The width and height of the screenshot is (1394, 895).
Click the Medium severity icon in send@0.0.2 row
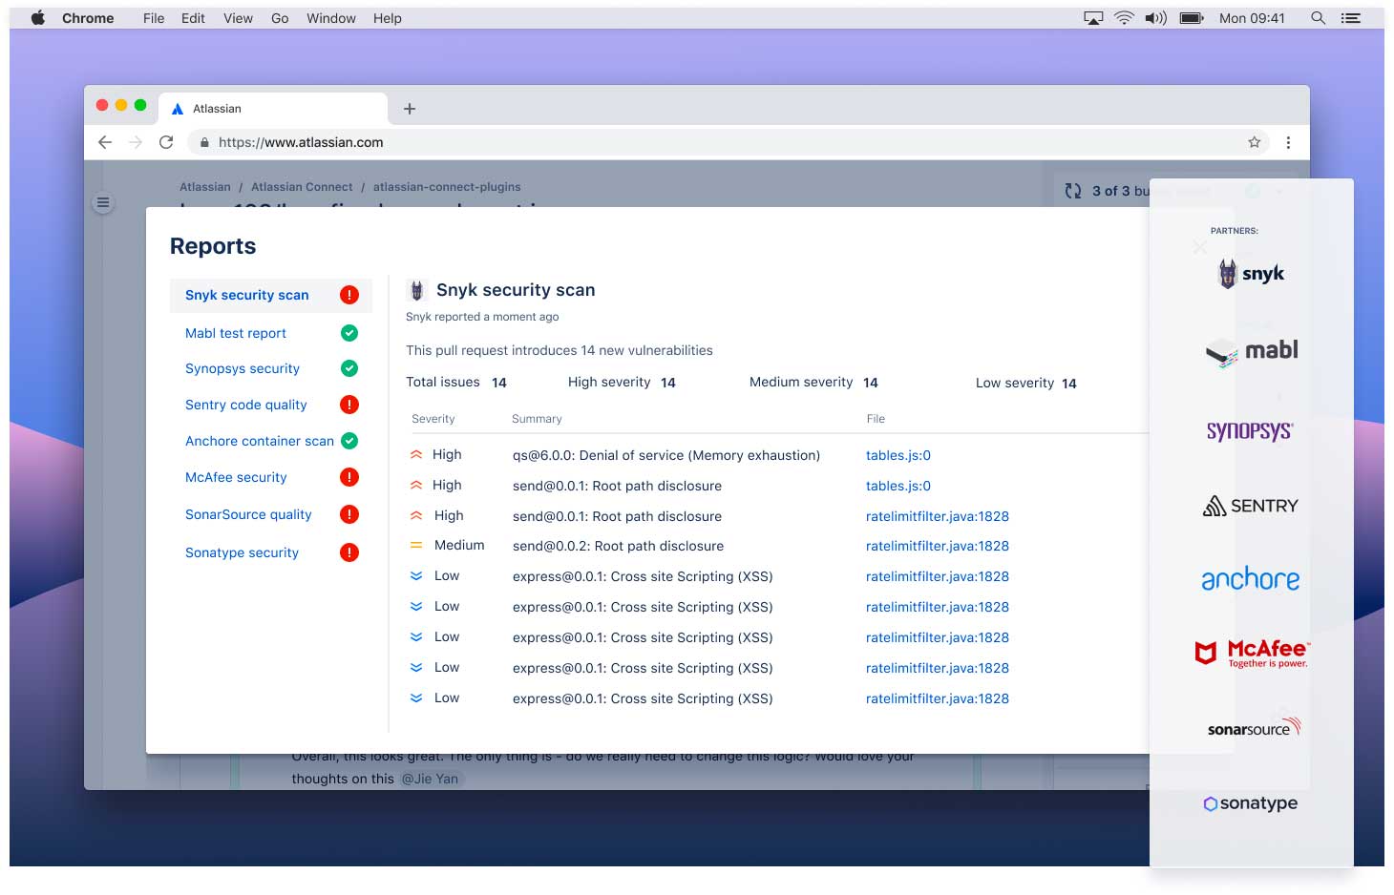pyautogui.click(x=416, y=546)
